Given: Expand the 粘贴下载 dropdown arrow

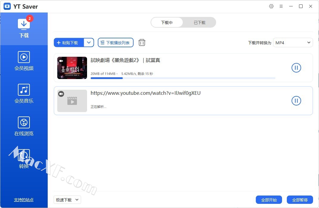Looking at the screenshot, I should 89,42.
